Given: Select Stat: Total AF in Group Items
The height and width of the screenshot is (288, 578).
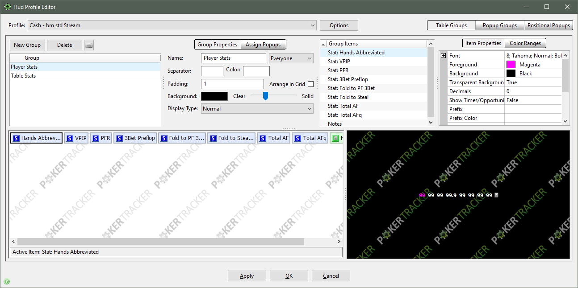Looking at the screenshot, I should tap(374, 106).
